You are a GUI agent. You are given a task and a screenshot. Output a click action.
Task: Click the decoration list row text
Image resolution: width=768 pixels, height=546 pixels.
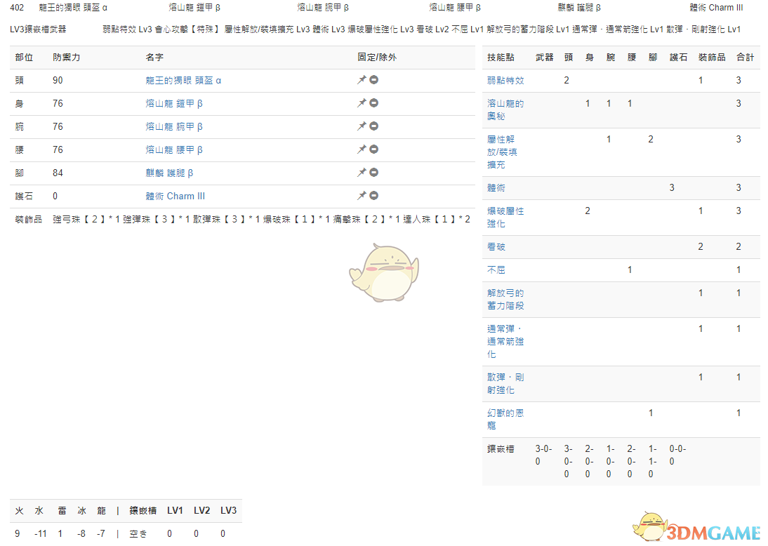pyautogui.click(x=262, y=220)
